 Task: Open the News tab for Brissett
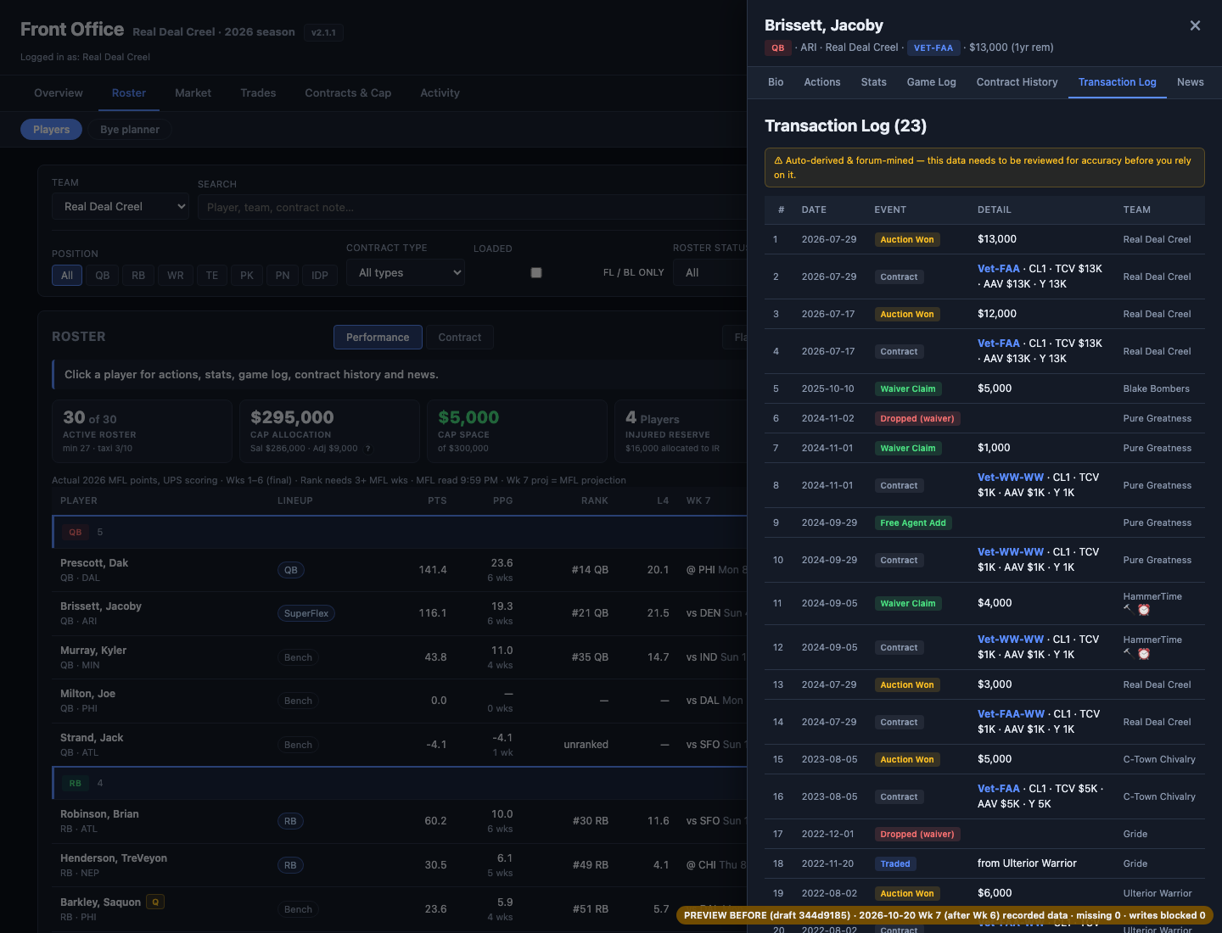pyautogui.click(x=1191, y=82)
